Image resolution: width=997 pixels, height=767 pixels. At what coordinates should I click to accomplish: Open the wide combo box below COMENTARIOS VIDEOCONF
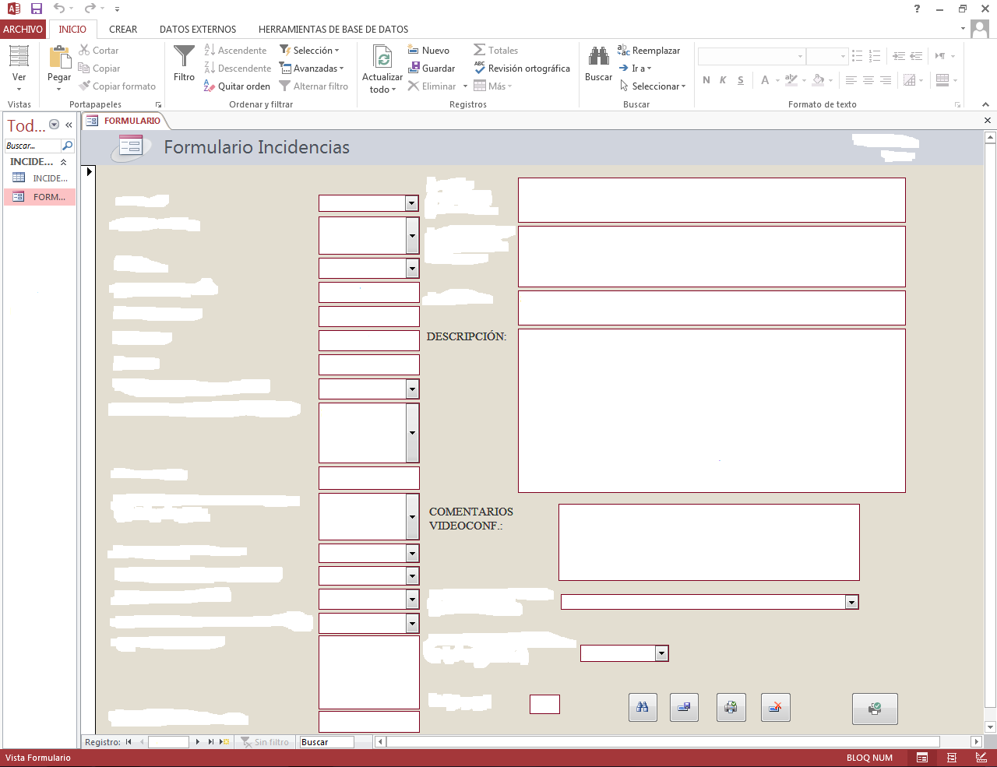[x=851, y=602]
